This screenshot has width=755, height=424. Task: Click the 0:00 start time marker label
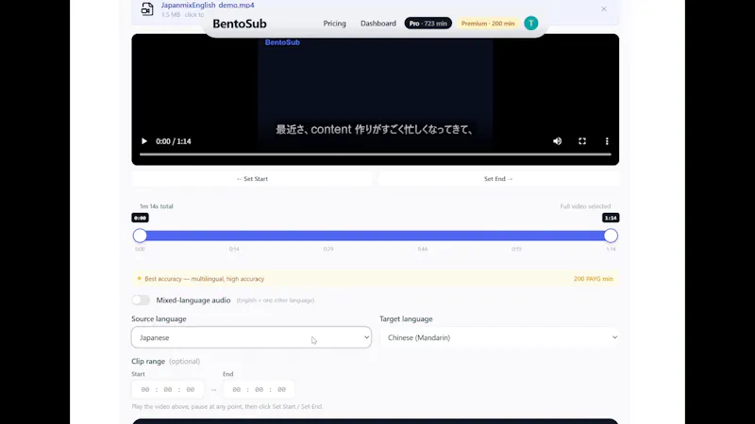pos(140,218)
